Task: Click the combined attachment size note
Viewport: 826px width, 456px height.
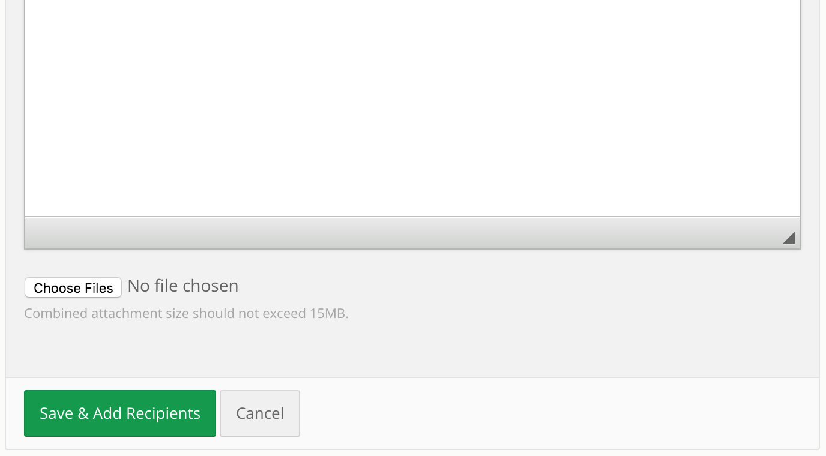Action: point(186,313)
